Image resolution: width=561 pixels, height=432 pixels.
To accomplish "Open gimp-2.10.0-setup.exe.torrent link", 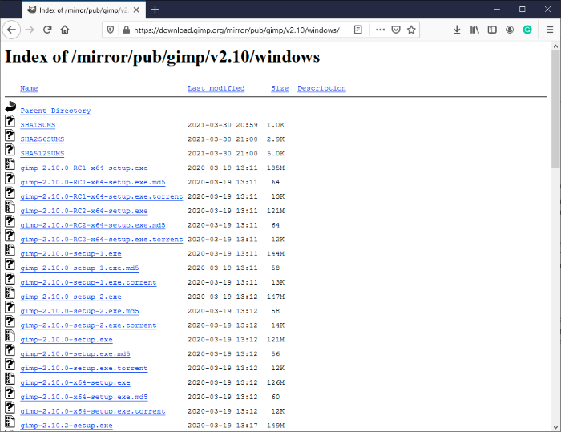I will click(x=84, y=369).
